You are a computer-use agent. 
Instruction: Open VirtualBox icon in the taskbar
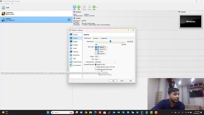pos(142,112)
